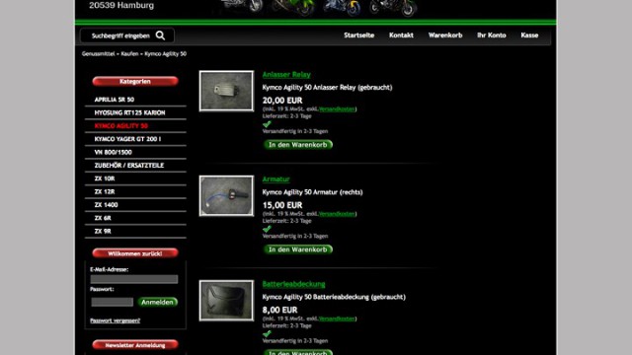This screenshot has width=632, height=355.
Task: Add Anlasser Relay to Warenkorb
Action: [x=298, y=145]
